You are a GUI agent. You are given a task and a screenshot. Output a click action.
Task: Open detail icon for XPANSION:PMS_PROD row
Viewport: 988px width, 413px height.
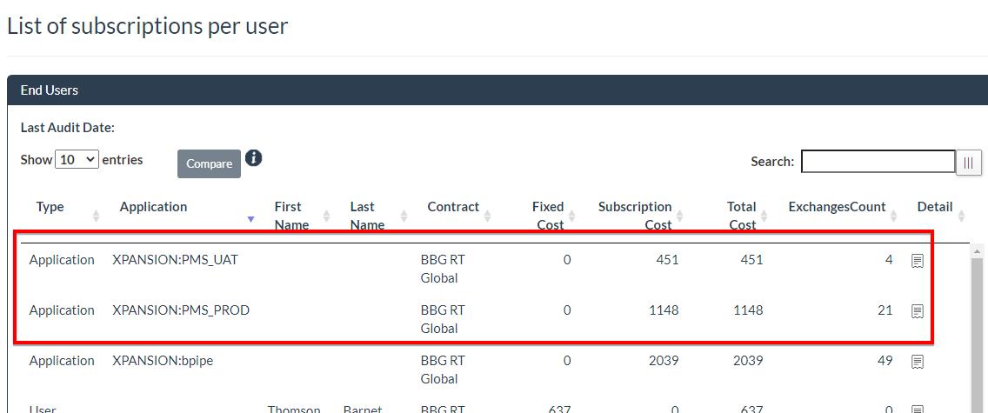coord(917,311)
